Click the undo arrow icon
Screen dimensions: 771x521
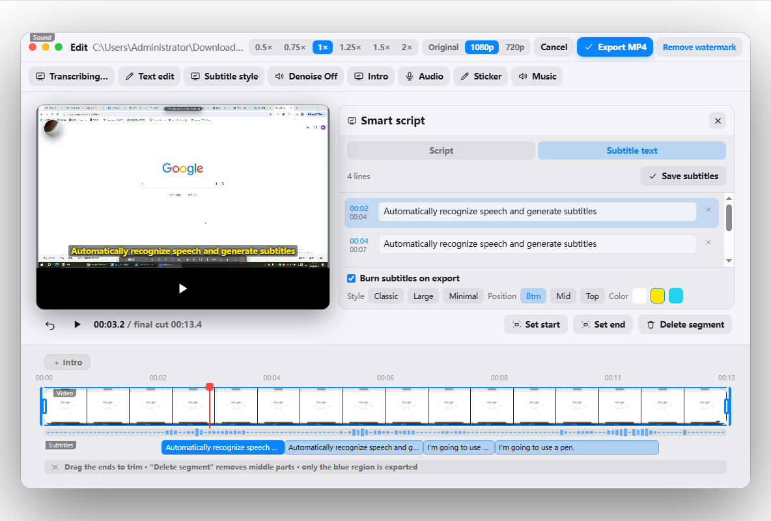click(50, 325)
